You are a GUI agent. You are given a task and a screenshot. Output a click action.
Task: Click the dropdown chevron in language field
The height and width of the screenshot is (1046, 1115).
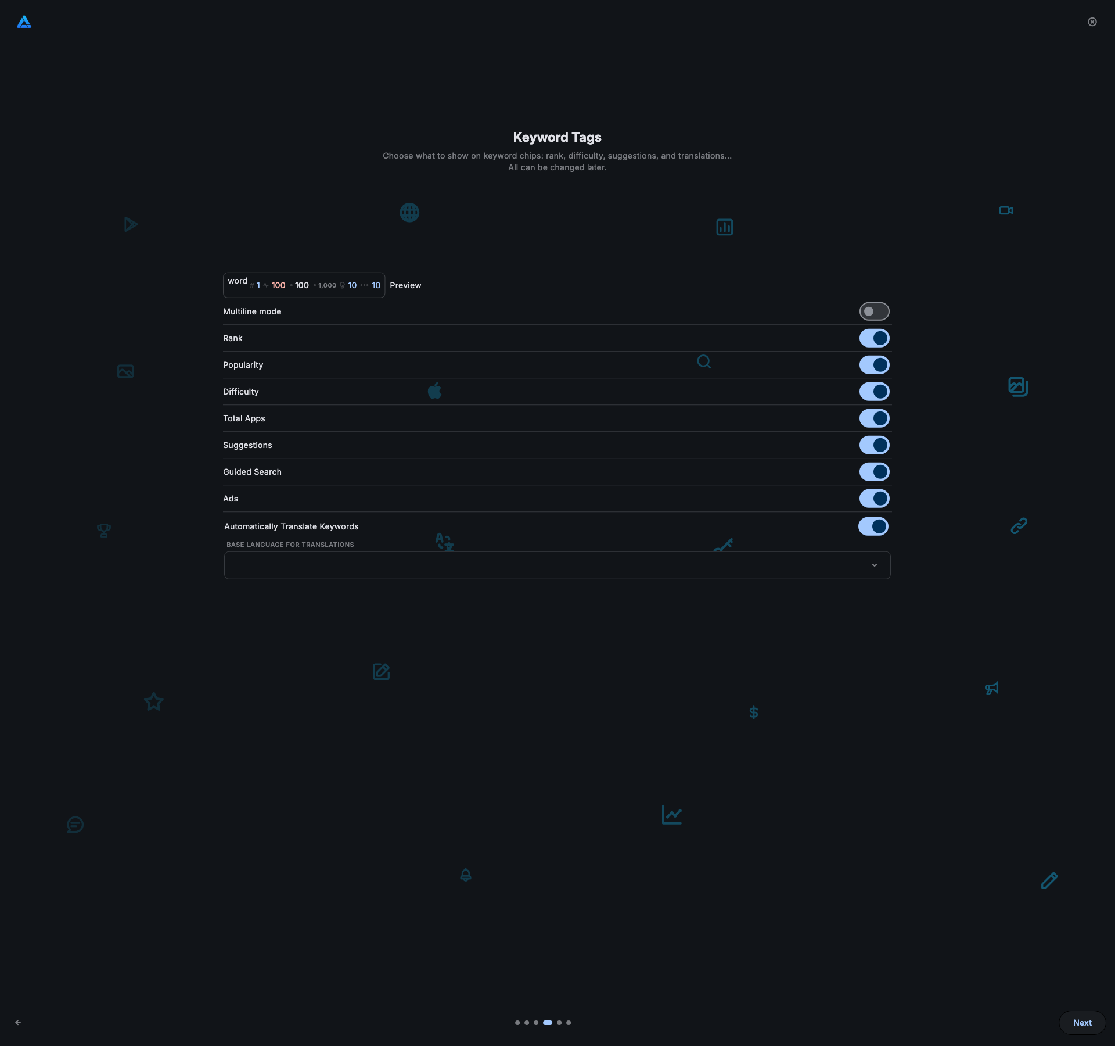[874, 565]
